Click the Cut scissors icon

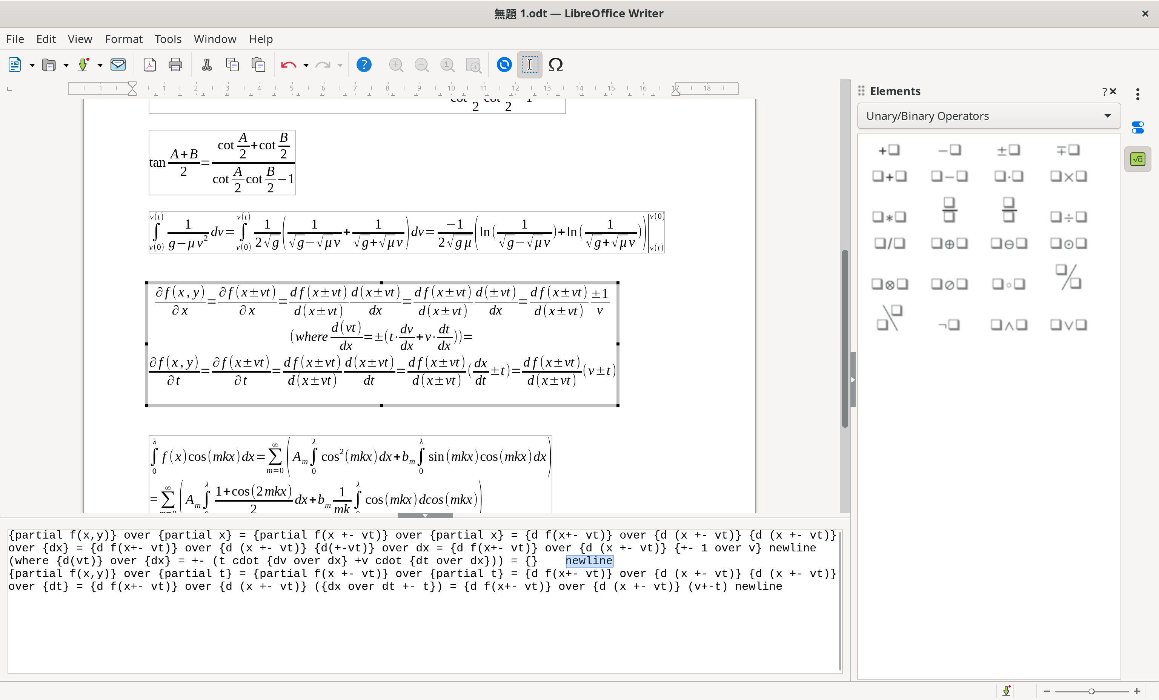click(206, 65)
